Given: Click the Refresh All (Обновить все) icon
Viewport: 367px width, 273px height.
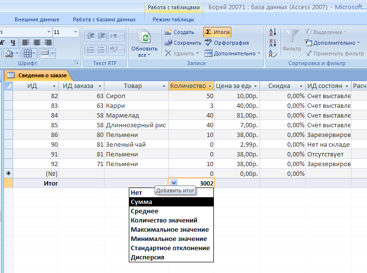Looking at the screenshot, I should [x=144, y=38].
